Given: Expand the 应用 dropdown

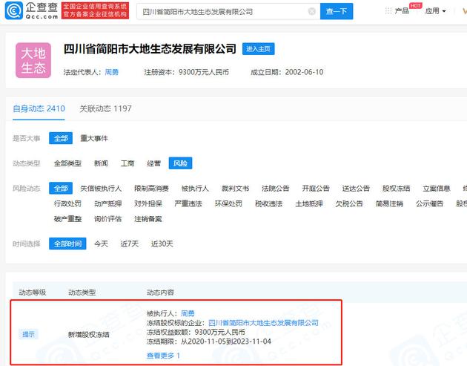Looking at the screenshot, I should coord(435,12).
